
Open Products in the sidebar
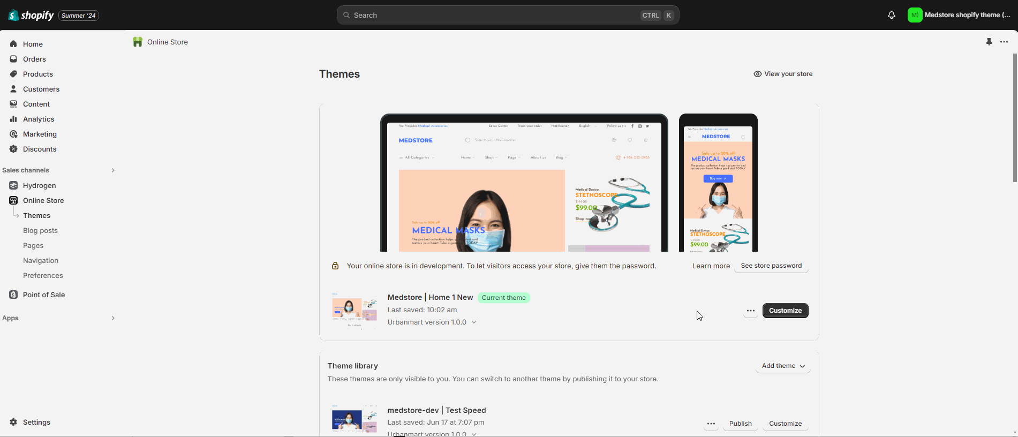[x=38, y=74]
